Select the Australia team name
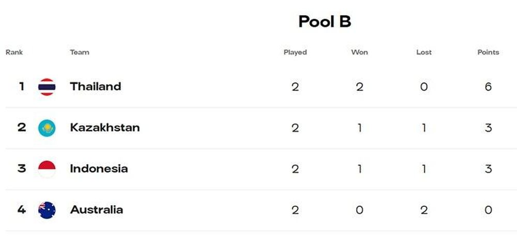The image size is (517, 241). [x=97, y=209]
